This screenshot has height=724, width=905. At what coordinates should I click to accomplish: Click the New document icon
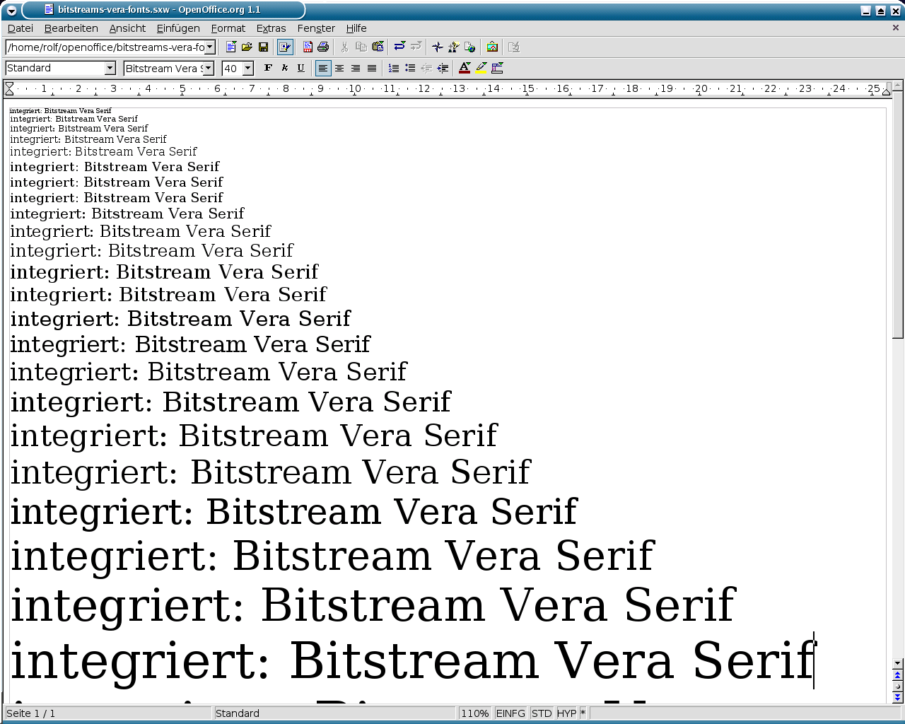tap(230, 47)
